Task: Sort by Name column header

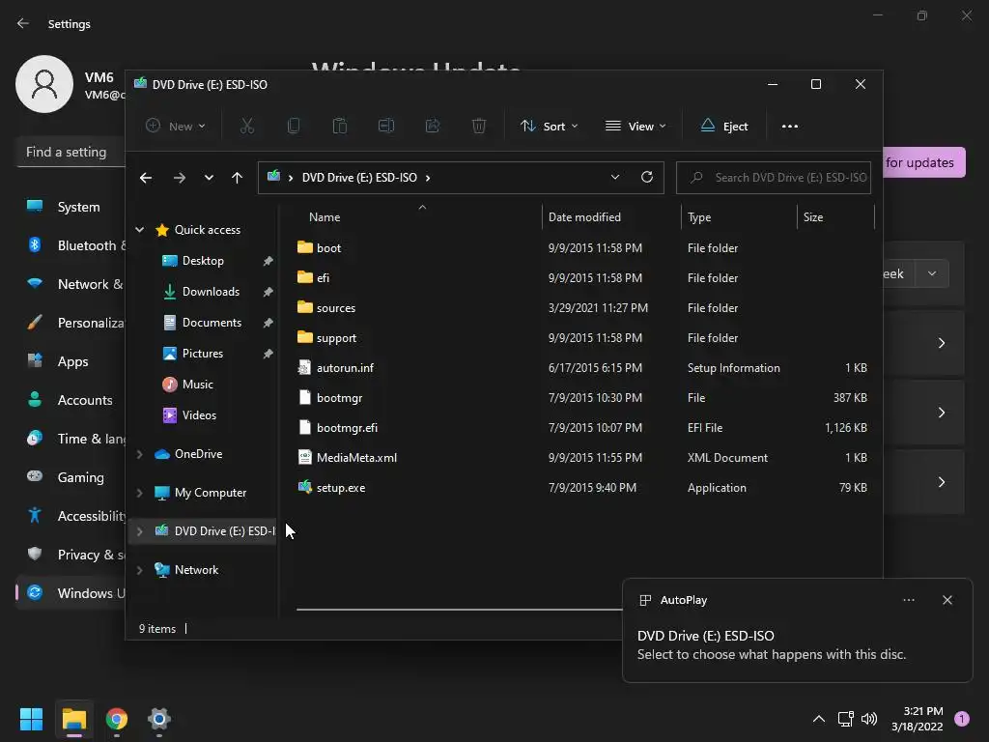Action: click(325, 217)
